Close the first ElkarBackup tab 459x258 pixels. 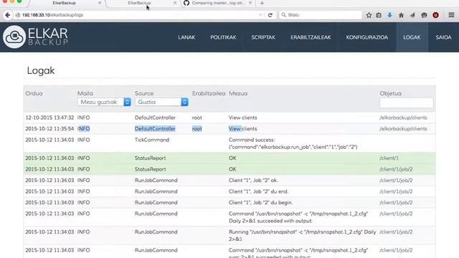pyautogui.click(x=100, y=3)
